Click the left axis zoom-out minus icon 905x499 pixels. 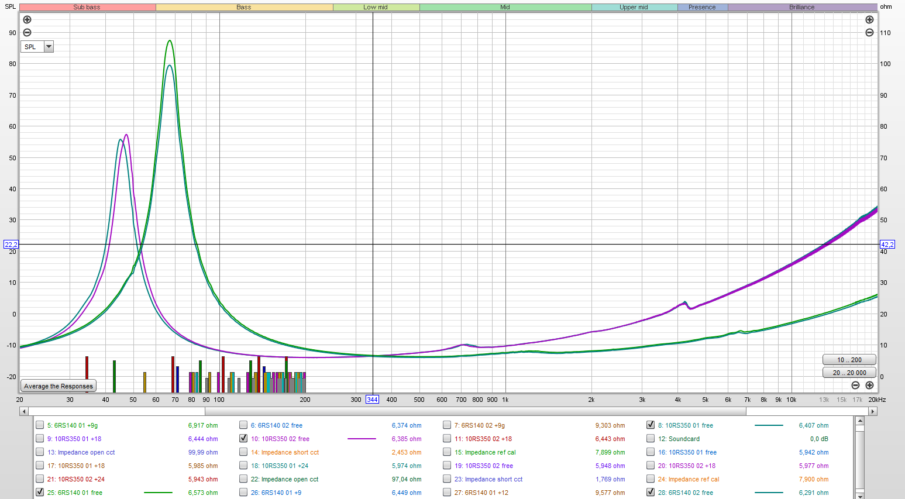coord(27,33)
